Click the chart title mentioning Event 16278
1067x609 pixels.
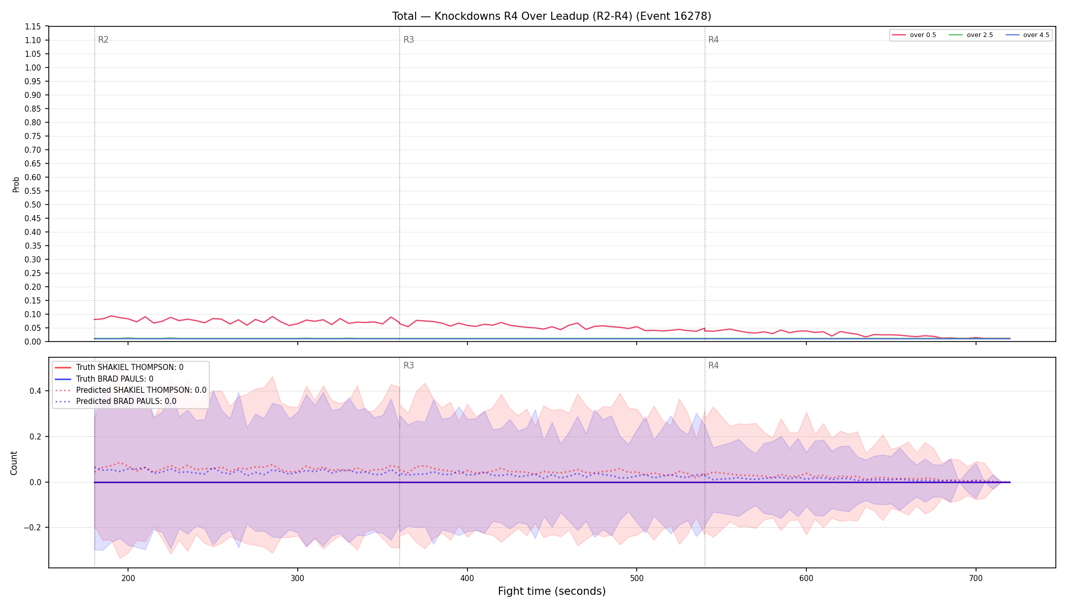551,16
